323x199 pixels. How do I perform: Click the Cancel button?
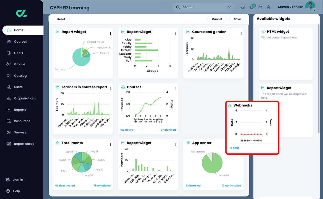pyautogui.click(x=217, y=19)
